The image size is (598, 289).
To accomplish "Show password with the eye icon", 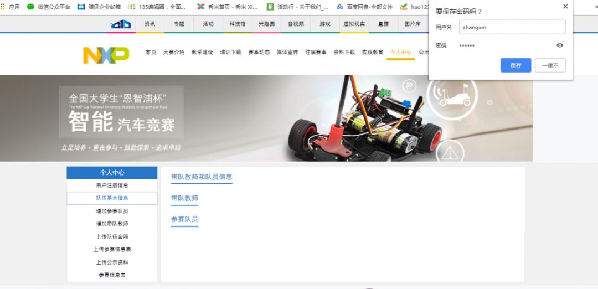I will [559, 45].
